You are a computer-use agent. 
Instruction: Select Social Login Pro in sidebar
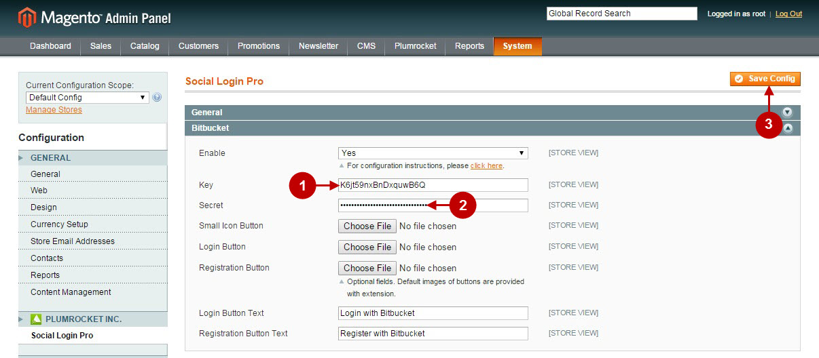[x=62, y=336]
